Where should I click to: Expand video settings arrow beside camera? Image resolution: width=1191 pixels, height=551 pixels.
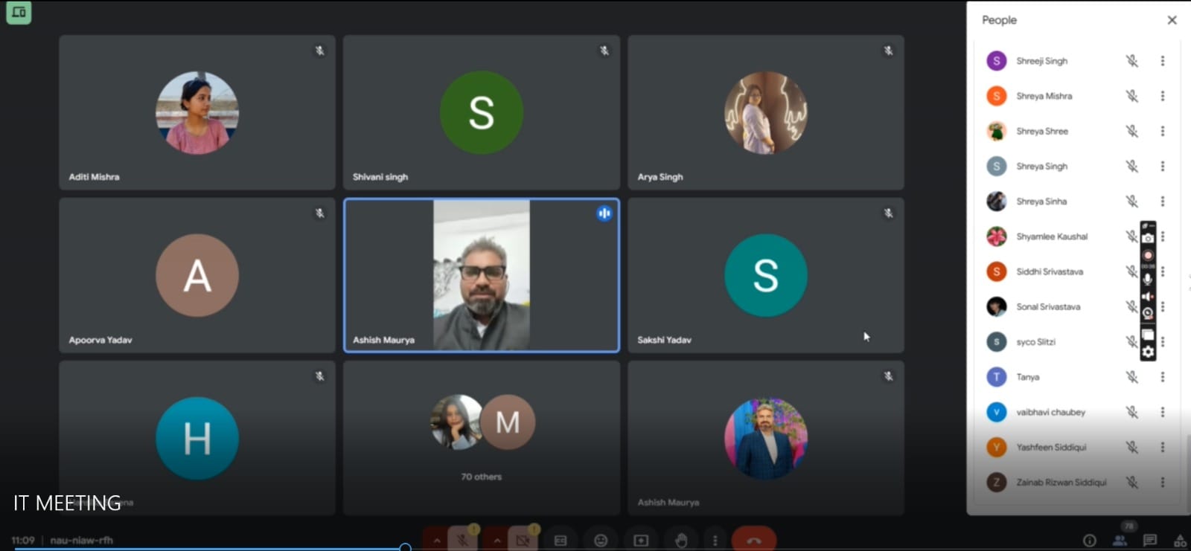tap(496, 541)
